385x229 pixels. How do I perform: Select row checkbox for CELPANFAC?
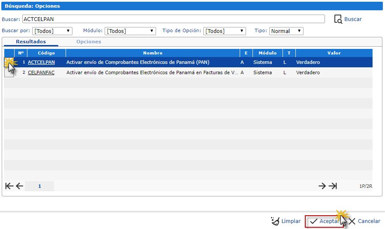click(9, 72)
